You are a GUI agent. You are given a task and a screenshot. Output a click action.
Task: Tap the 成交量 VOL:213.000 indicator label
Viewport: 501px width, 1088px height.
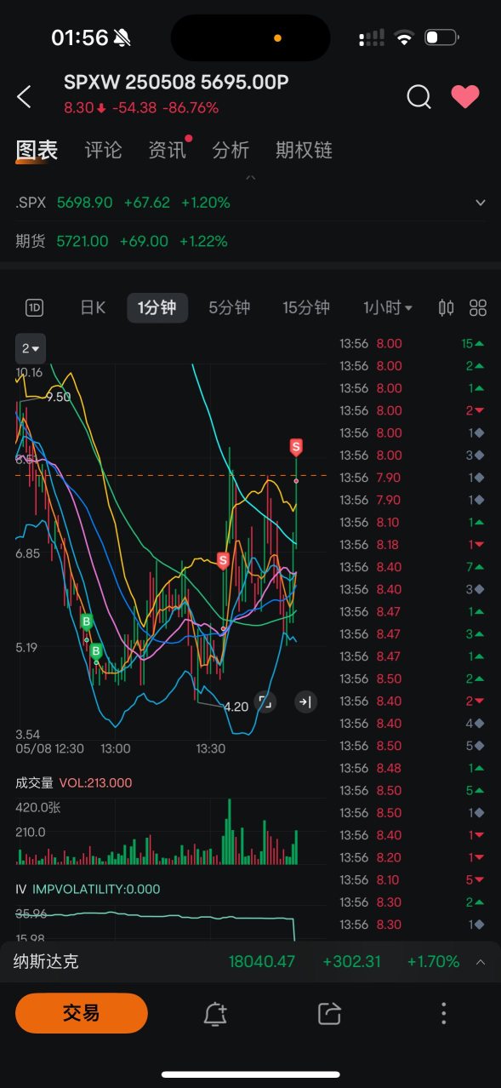click(x=74, y=782)
